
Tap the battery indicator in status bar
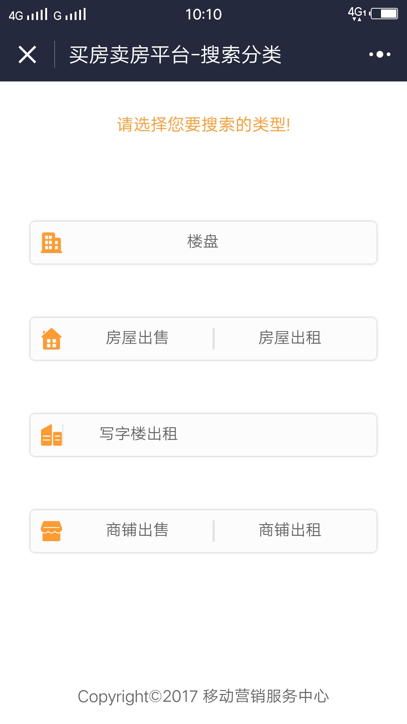(384, 14)
